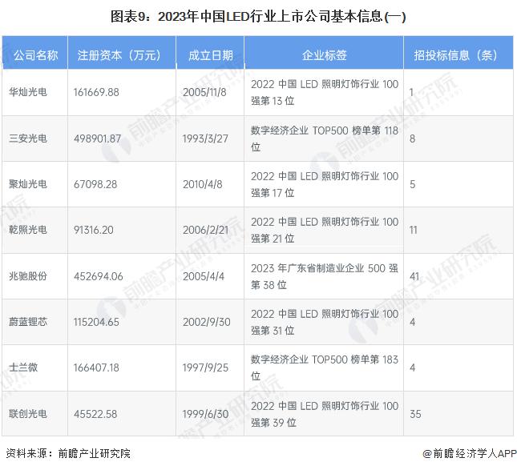Click the TOP500 榜单第118位 label
Image resolution: width=517 pixels, height=470 pixels.
click(325, 139)
